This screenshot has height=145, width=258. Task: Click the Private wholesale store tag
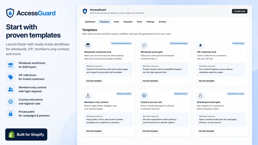(x=121, y=43)
